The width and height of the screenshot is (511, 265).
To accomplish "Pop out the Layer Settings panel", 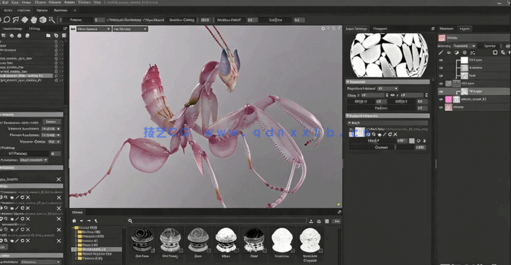I will tap(433, 29).
